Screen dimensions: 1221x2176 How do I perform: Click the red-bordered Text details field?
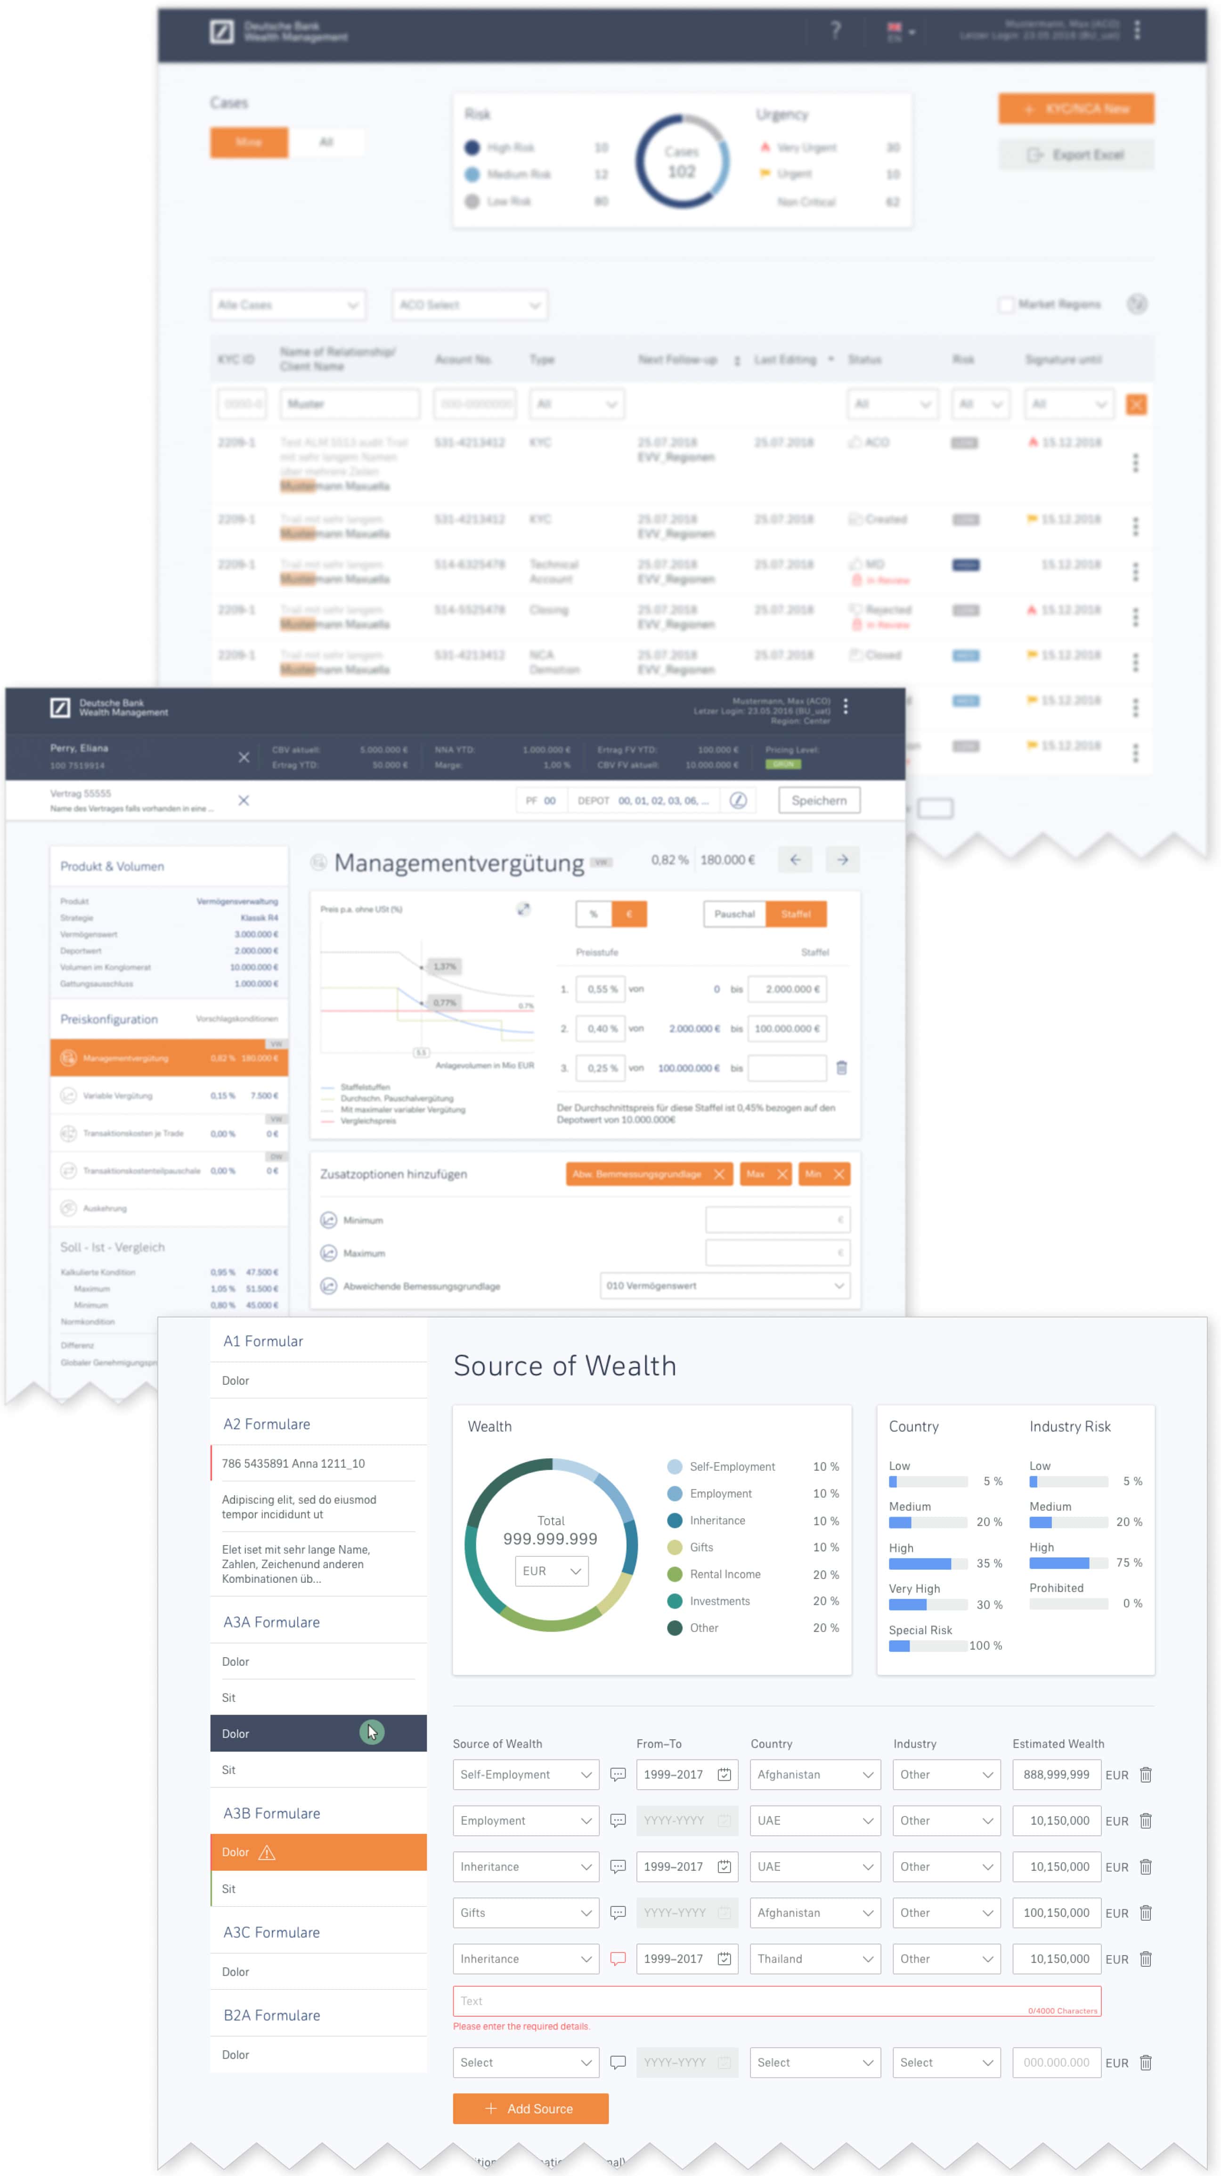click(776, 2001)
